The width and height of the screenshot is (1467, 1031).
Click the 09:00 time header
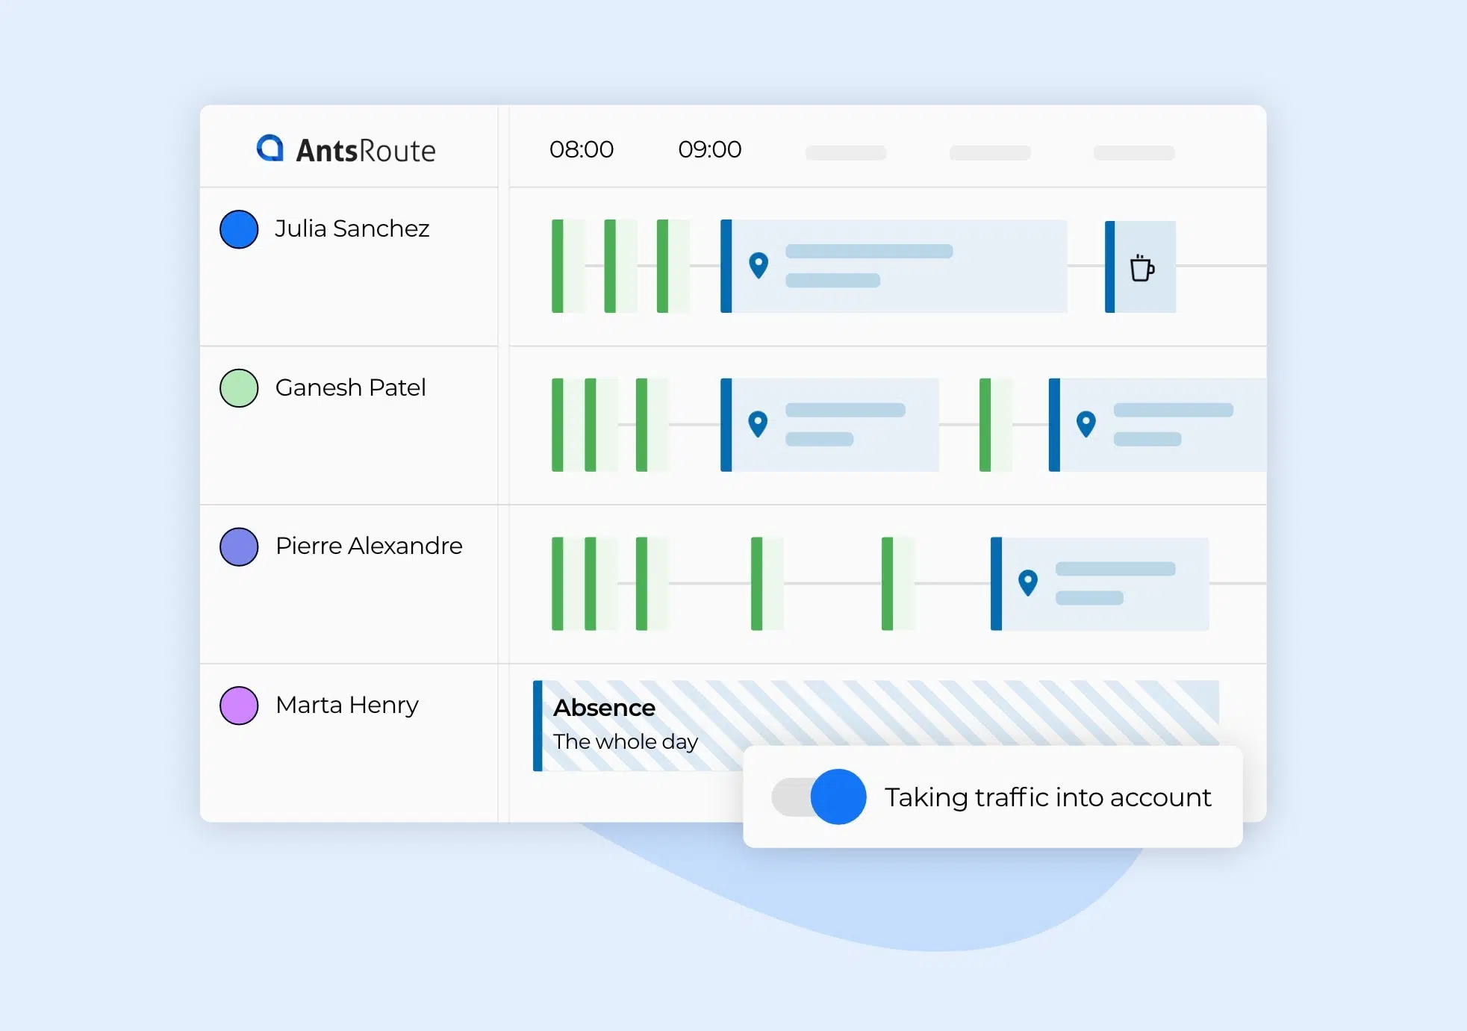710,149
